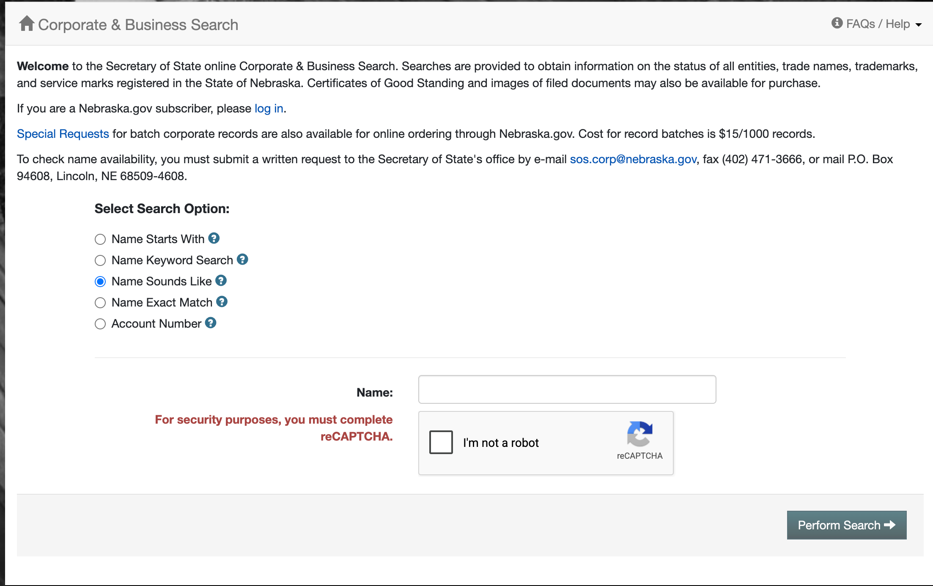This screenshot has height=586, width=933.
Task: Focus the Name input field
Action: point(567,389)
